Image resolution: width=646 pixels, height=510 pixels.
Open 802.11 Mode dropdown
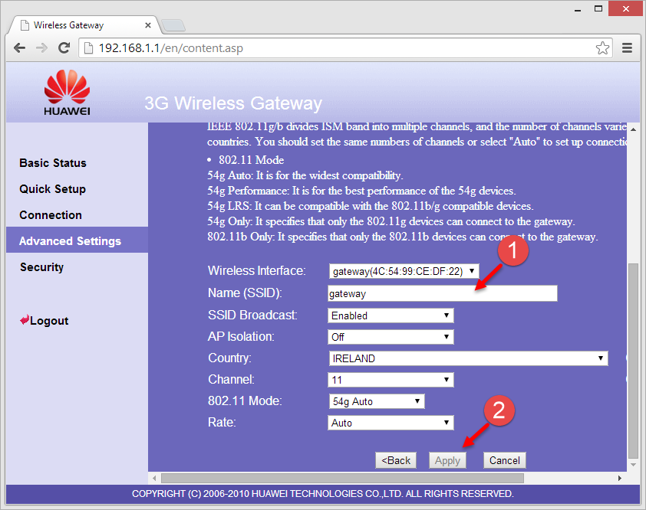(x=377, y=401)
